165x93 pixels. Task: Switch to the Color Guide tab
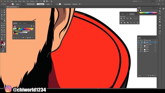144,8
